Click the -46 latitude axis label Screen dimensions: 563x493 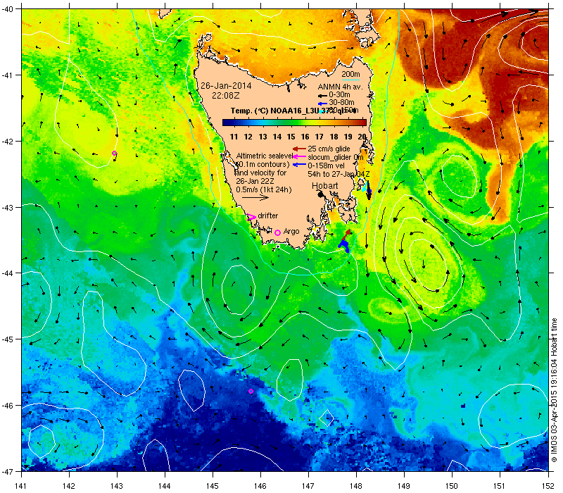tap(6, 406)
